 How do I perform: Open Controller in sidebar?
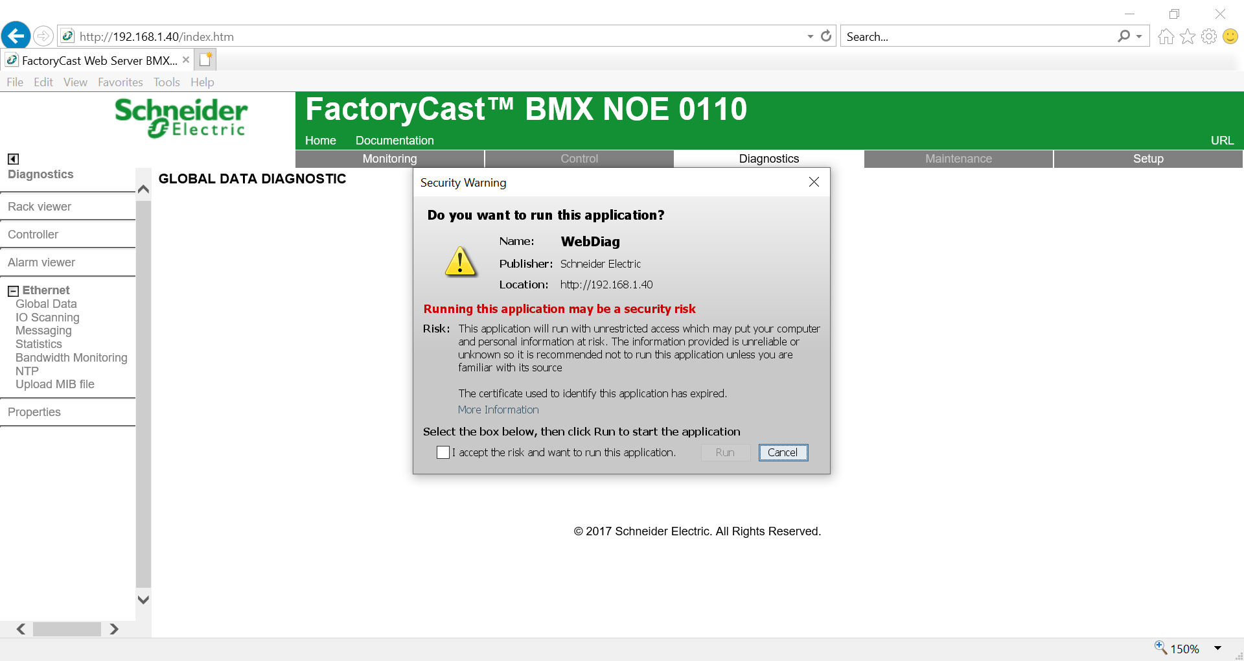(33, 235)
